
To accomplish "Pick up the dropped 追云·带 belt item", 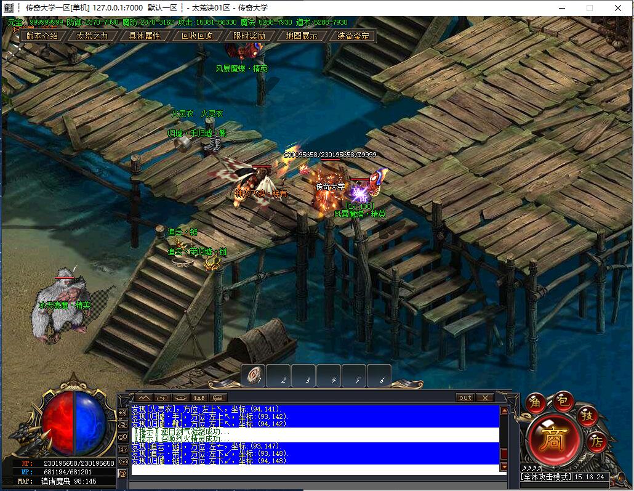I will click(183, 262).
